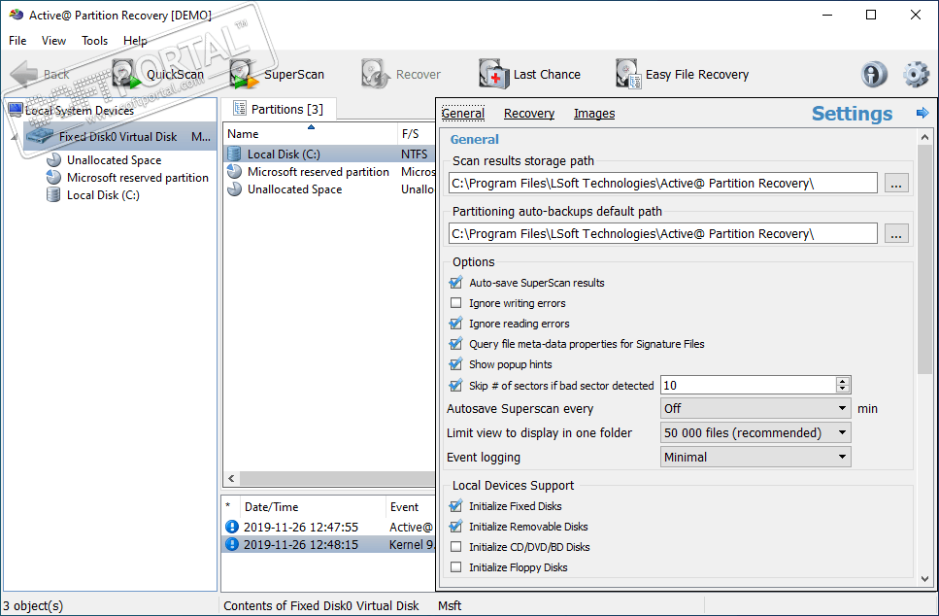Image resolution: width=939 pixels, height=616 pixels.
Task: Select Unallocated Space in device tree
Action: click(x=114, y=160)
